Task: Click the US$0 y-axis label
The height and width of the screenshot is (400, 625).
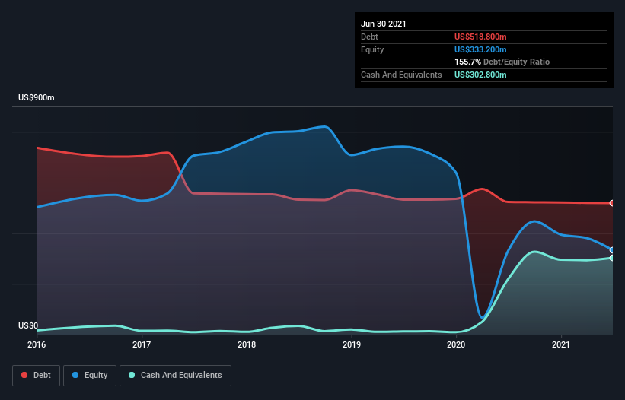Action: [x=28, y=325]
